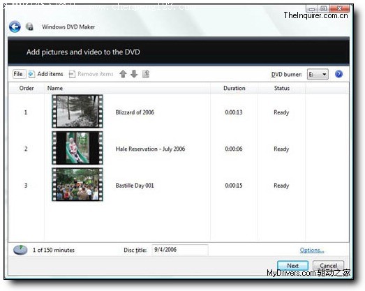The width and height of the screenshot is (365, 291).
Task: Select the Hale Reservation video thumbnail
Action: click(x=77, y=148)
